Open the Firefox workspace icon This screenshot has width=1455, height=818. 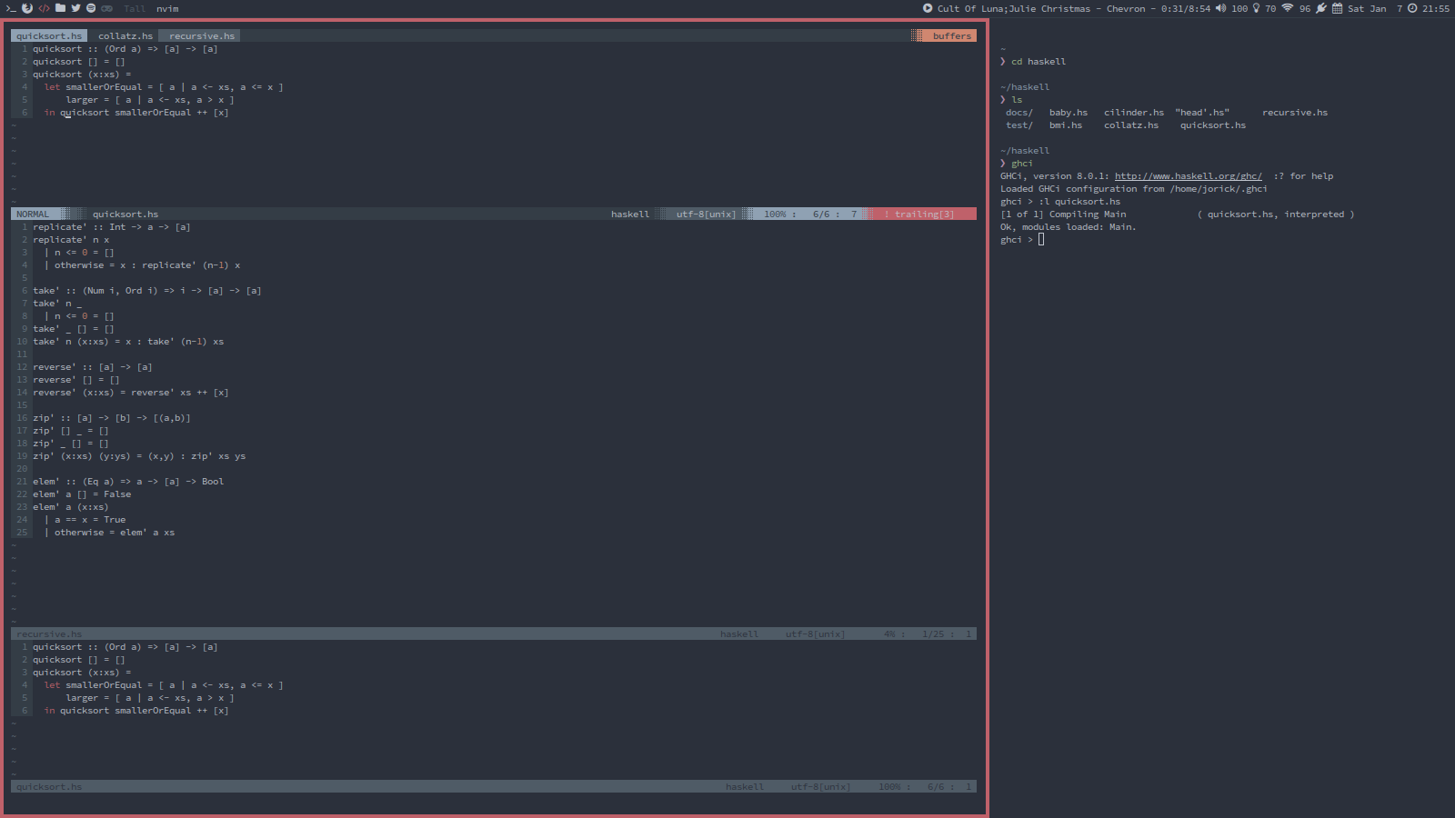coord(27,8)
